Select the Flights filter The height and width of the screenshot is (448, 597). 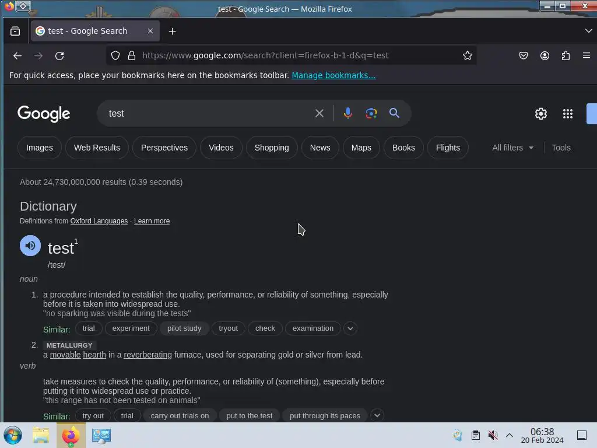coord(448,148)
